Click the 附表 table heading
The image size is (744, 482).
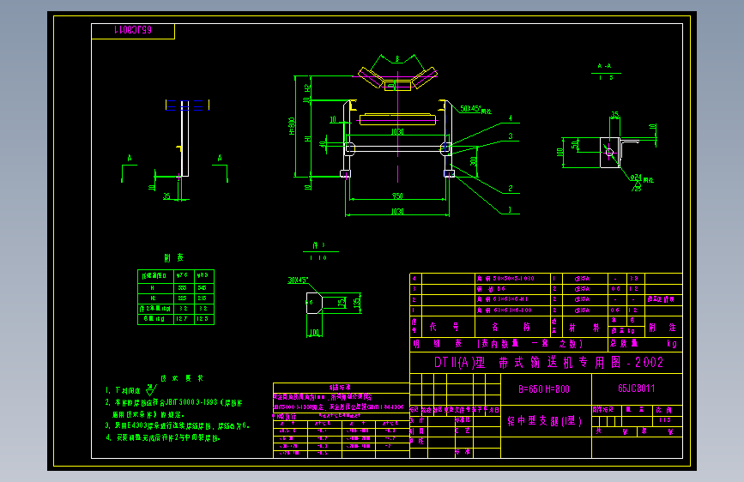[x=173, y=257]
